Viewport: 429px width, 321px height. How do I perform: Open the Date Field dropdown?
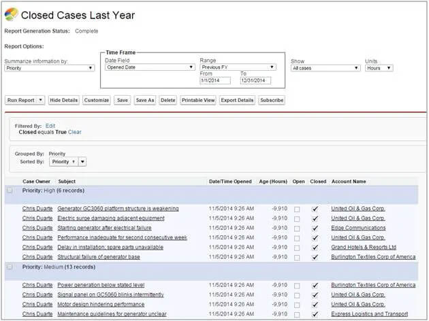[149, 67]
